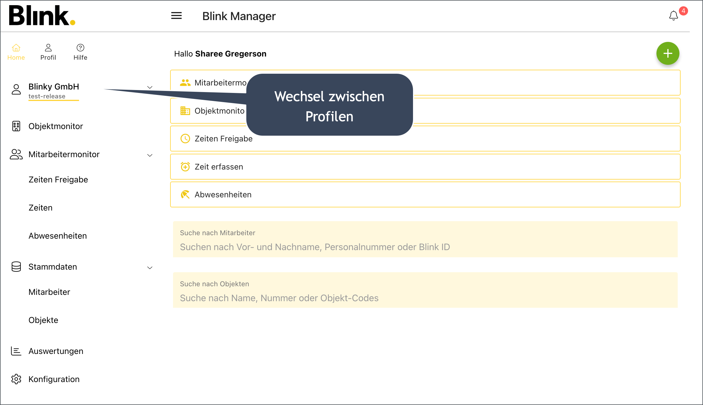Open Hilfe question mark icon

tap(80, 48)
